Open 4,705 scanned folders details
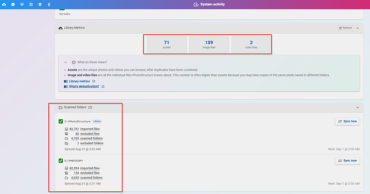This screenshot has height=194, width=370. click(x=87, y=138)
